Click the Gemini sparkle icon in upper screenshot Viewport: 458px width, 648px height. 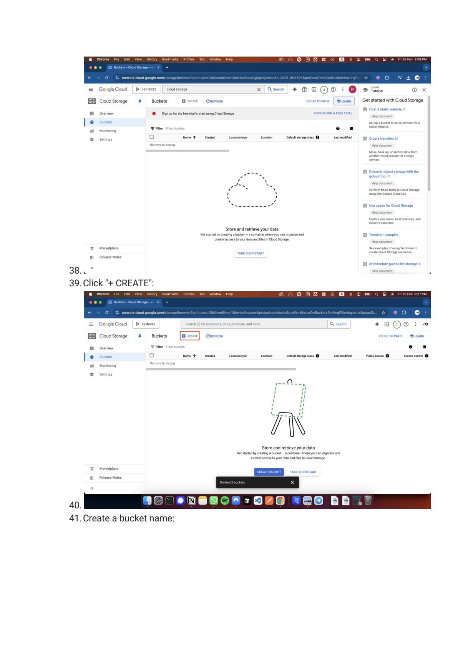point(295,89)
